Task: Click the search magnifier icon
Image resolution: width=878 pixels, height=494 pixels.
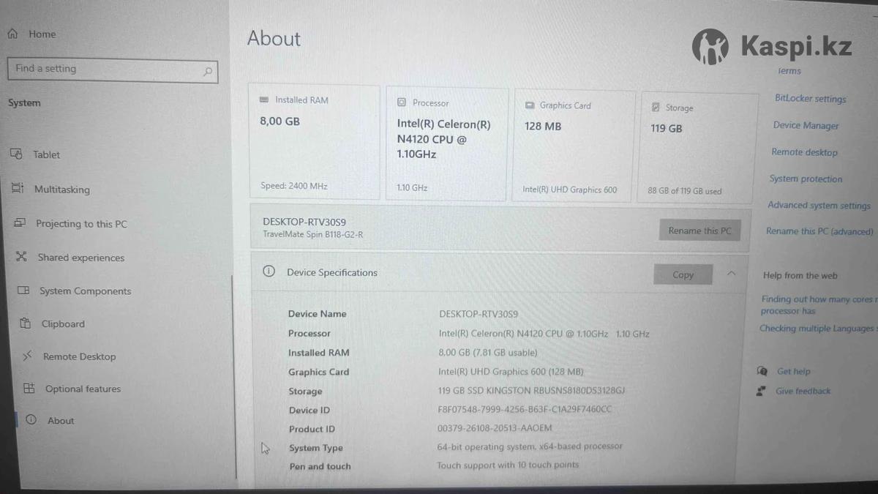Action: [x=208, y=71]
